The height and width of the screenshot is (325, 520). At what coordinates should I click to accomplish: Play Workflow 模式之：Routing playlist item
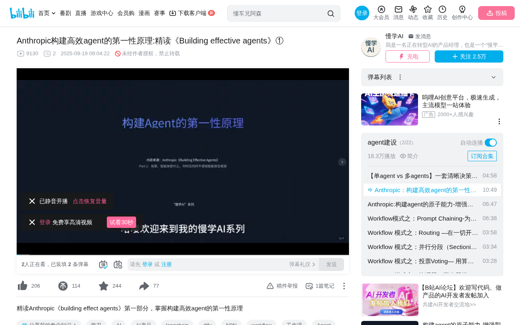(432, 233)
